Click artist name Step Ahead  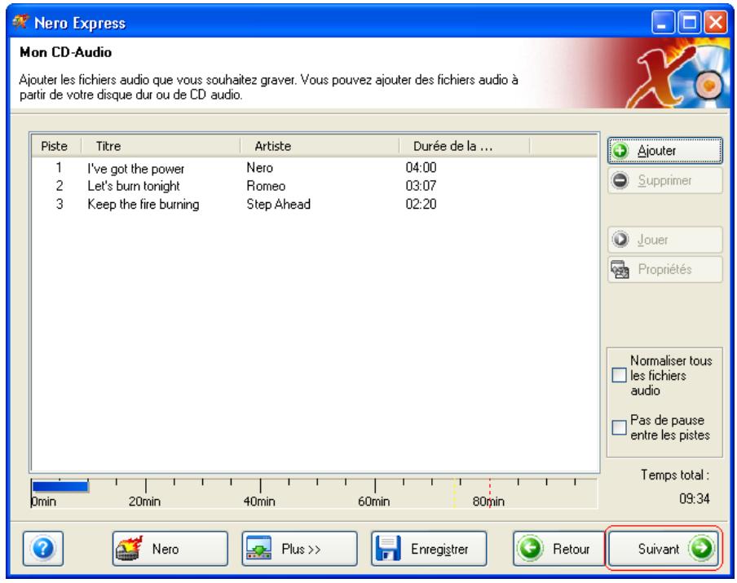pyautogui.click(x=279, y=205)
